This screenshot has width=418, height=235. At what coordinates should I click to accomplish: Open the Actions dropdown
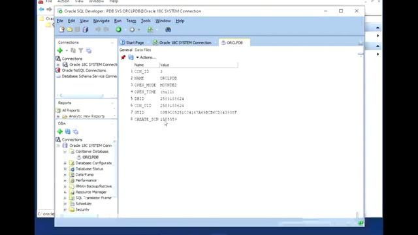tap(146, 57)
